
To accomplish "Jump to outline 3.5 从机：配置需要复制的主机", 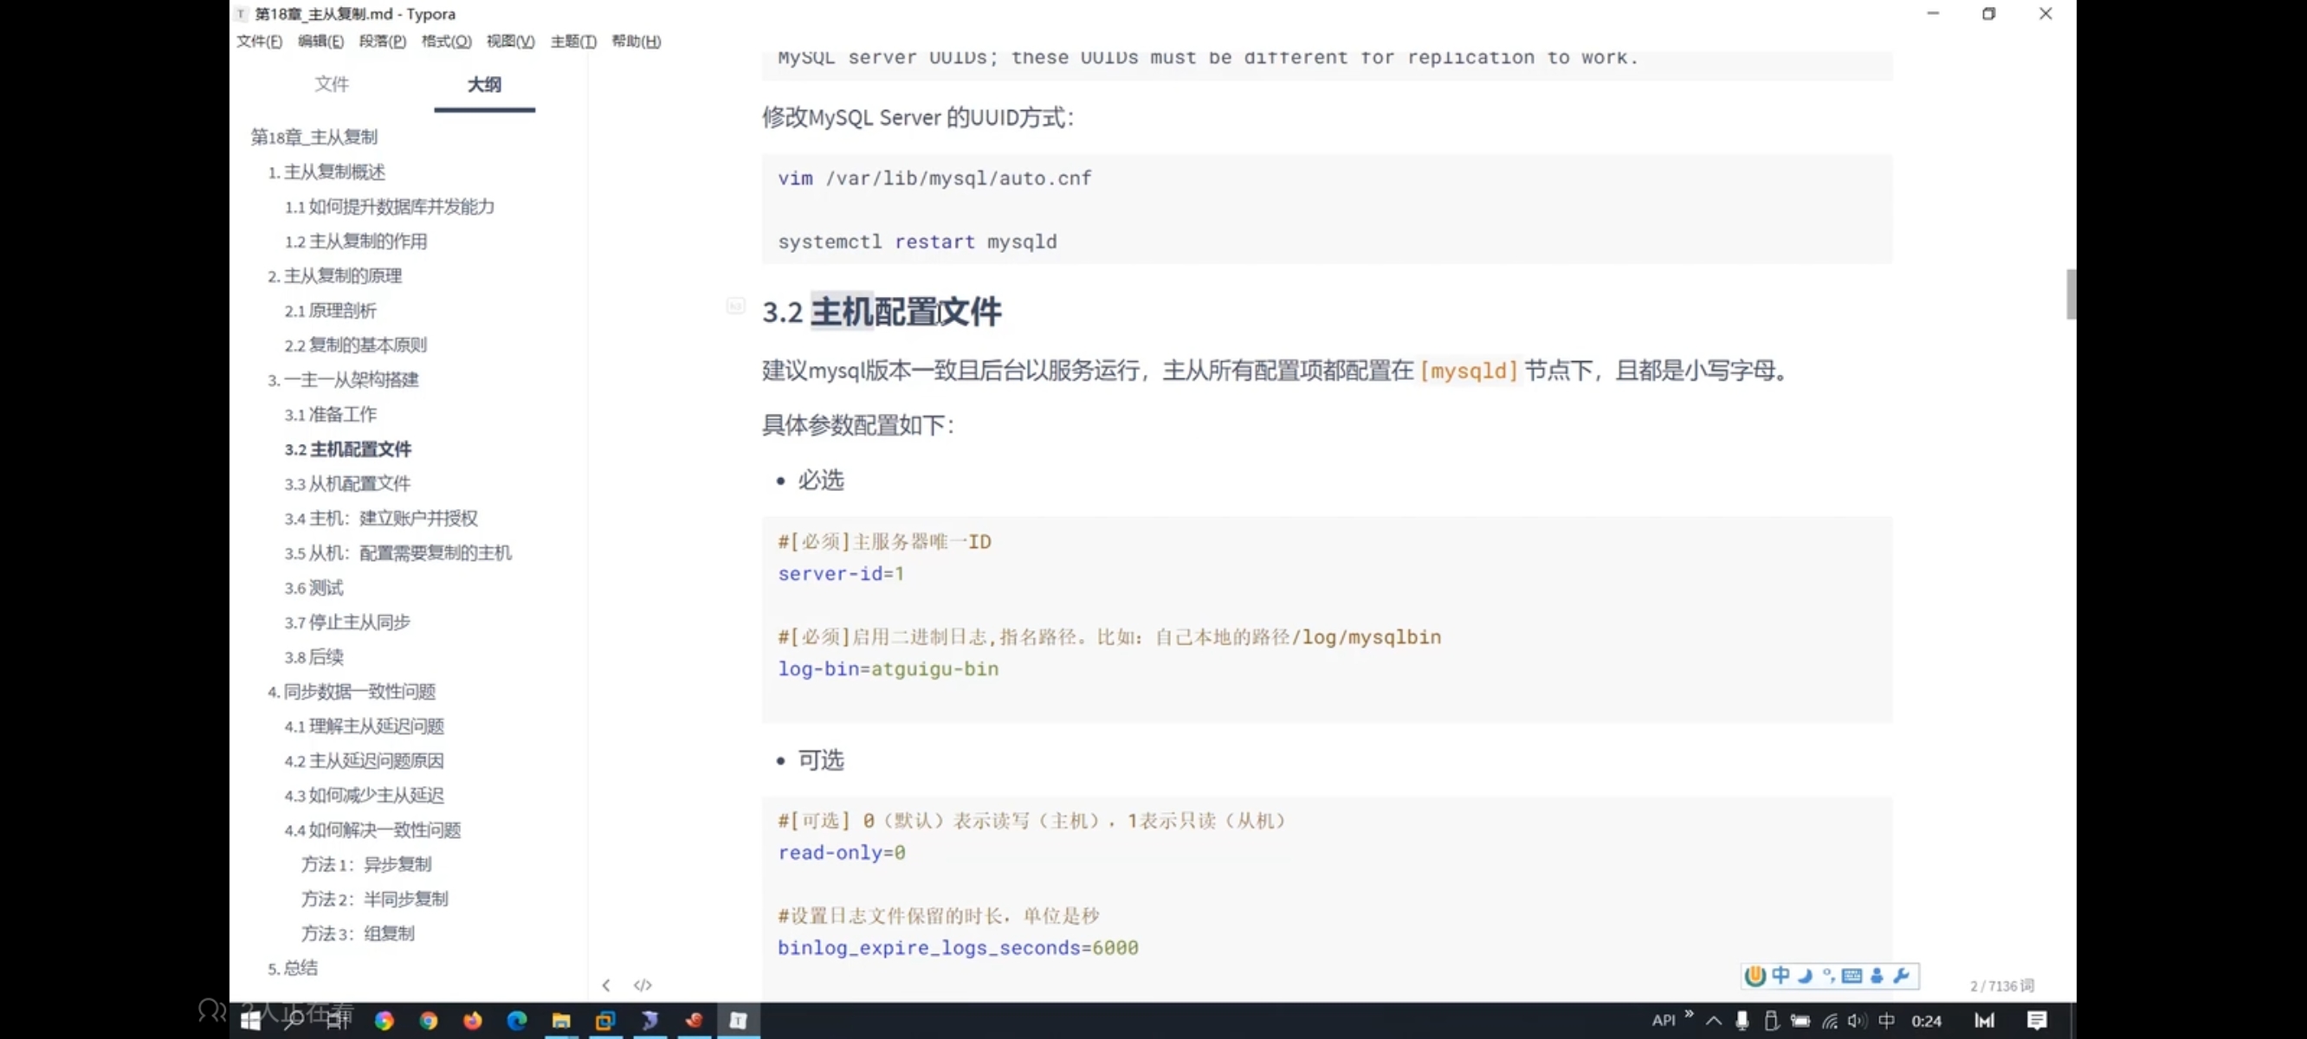I will [x=397, y=552].
